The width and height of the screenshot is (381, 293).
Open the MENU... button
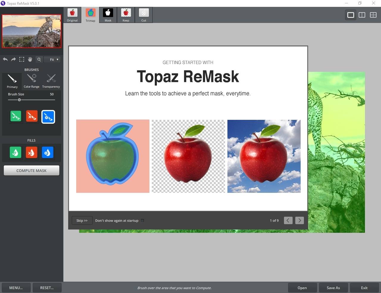pos(16,288)
